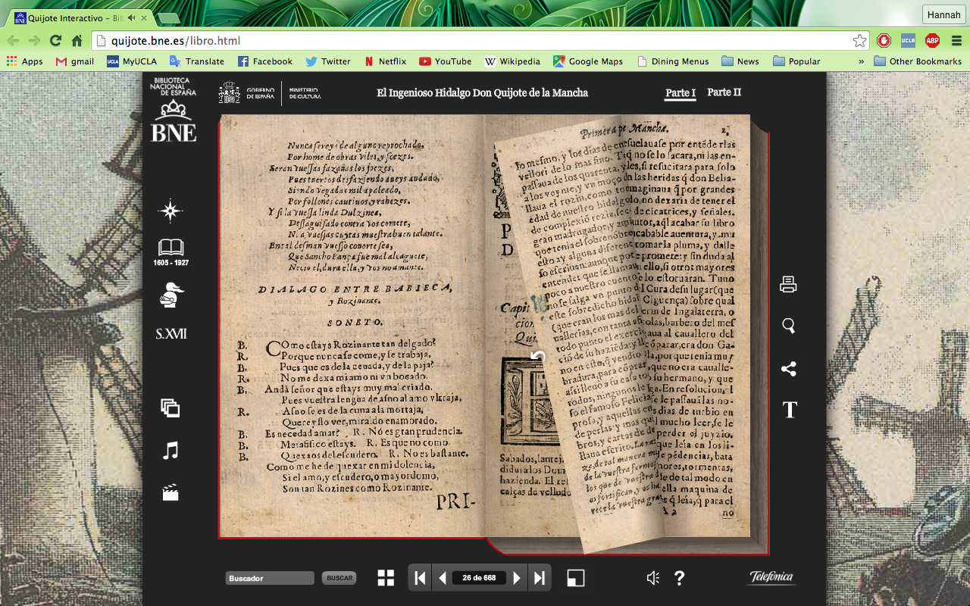Print the page with printer icon
The width and height of the screenshot is (970, 606).
tap(788, 285)
